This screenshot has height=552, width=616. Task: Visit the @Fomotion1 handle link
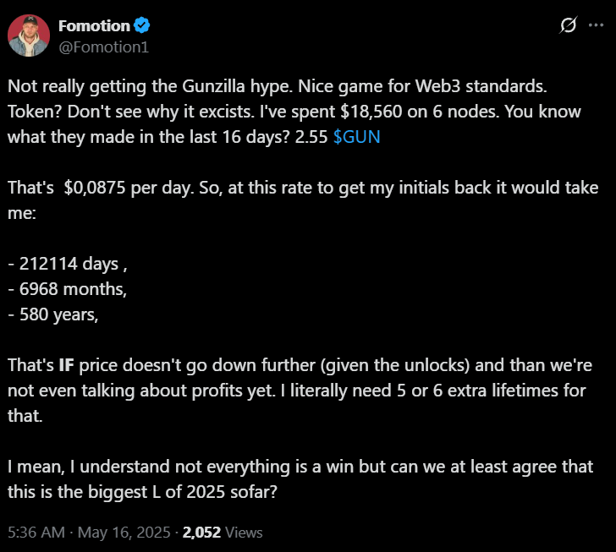point(104,47)
